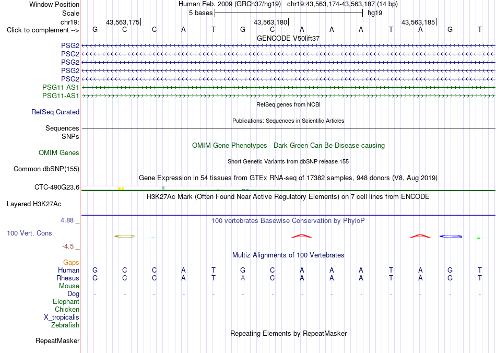Click the orange Gaps label
496x353 pixels.
71,263
